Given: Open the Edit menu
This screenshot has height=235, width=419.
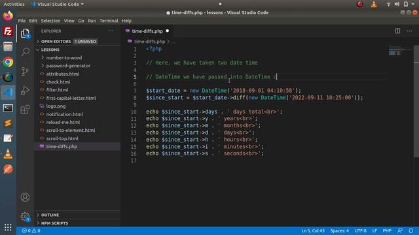Looking at the screenshot, I should (x=33, y=21).
